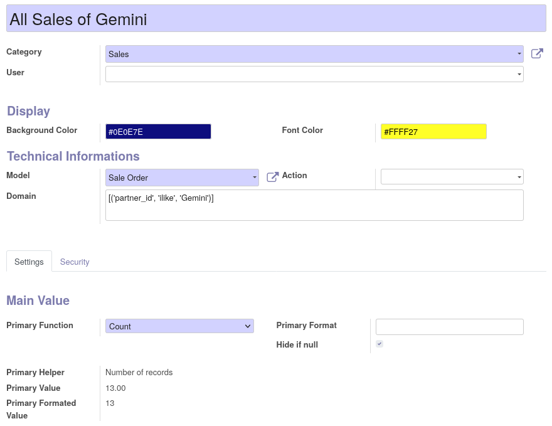Click the Technical Informations section heading
Viewport: 552px width, 426px height.
coord(73,156)
